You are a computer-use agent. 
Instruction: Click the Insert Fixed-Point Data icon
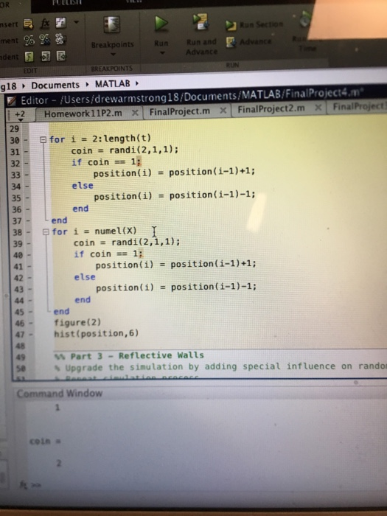tap(60, 23)
